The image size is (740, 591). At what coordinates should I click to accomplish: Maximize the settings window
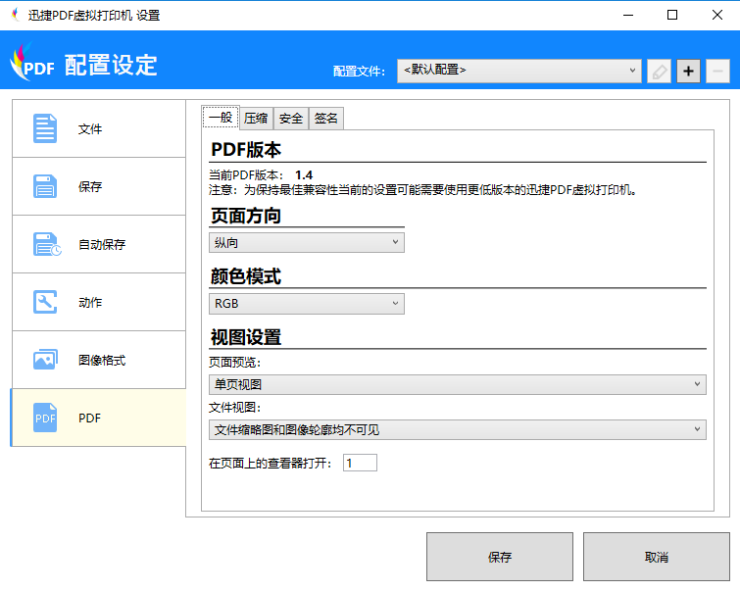(x=672, y=15)
